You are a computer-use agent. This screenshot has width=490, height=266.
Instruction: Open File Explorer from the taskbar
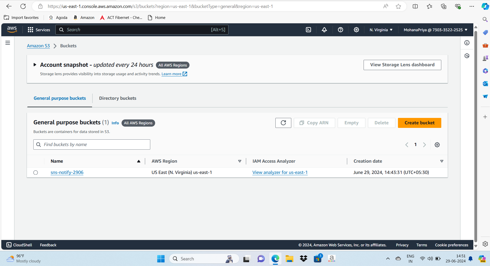289,259
